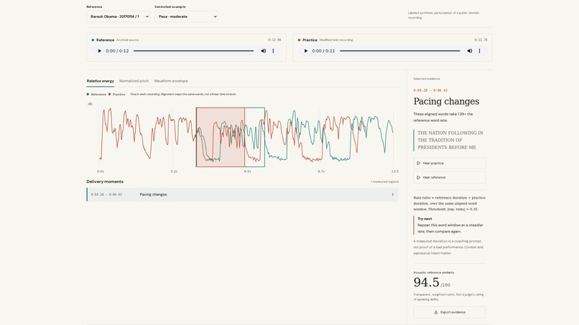Screen dimensions: 579x325
Task: Click the Hear reference button
Action: coord(450,177)
